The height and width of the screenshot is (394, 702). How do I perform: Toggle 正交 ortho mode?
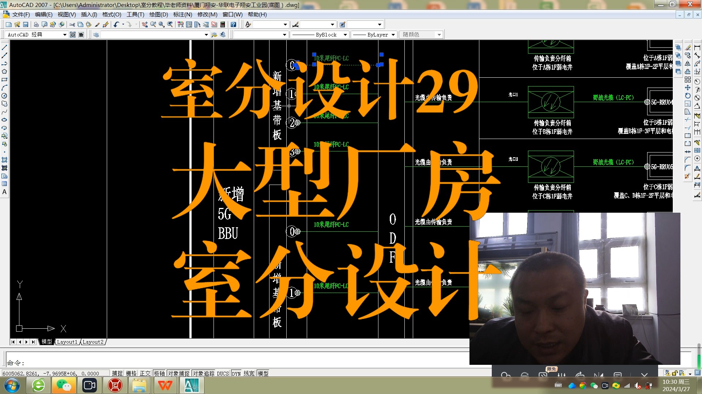[145, 373]
